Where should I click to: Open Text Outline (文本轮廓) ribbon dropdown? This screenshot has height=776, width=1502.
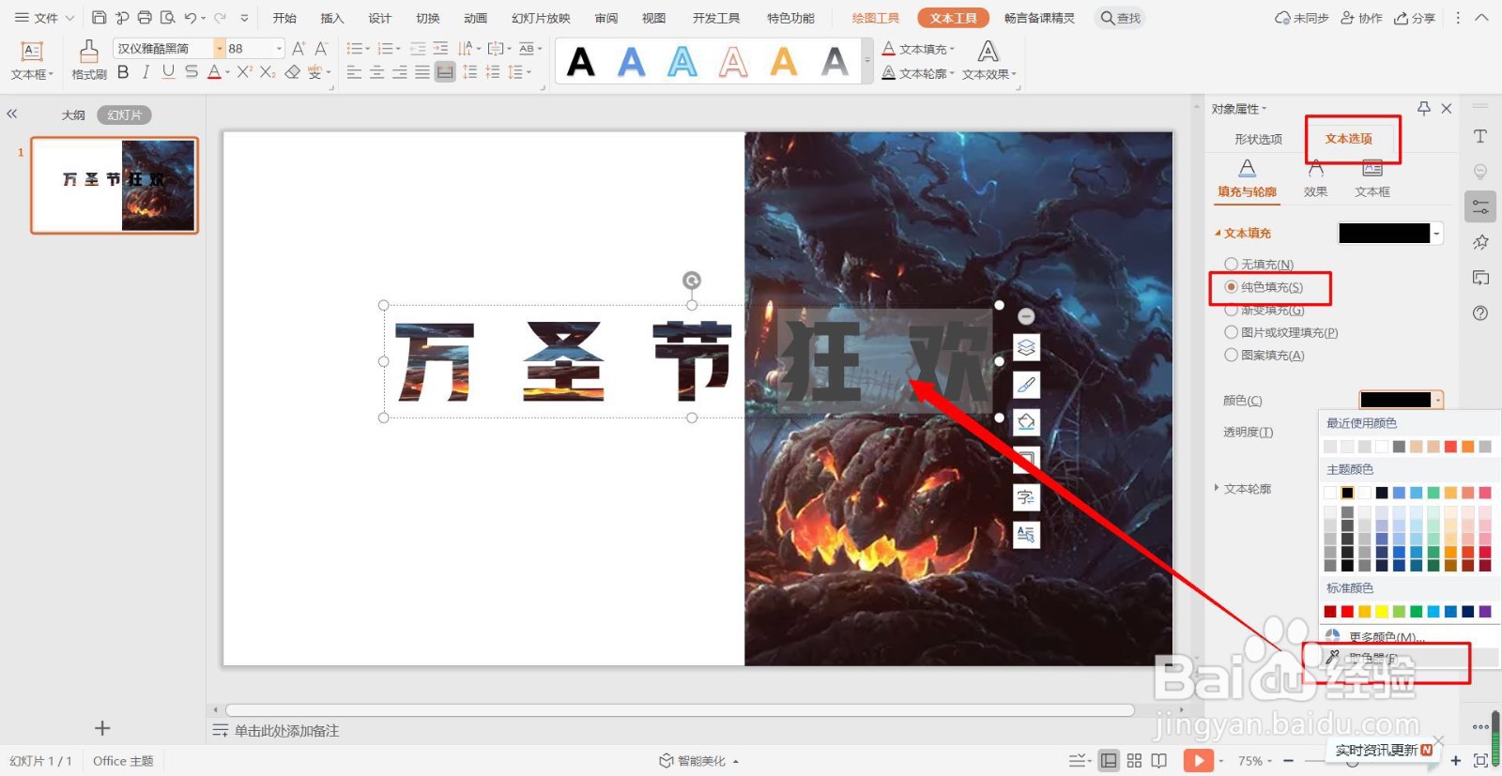[918, 73]
